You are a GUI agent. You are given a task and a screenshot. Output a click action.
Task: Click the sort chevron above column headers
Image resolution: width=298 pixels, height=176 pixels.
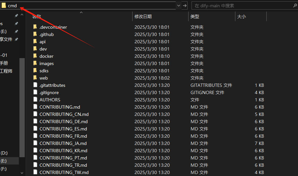click(x=81, y=13)
